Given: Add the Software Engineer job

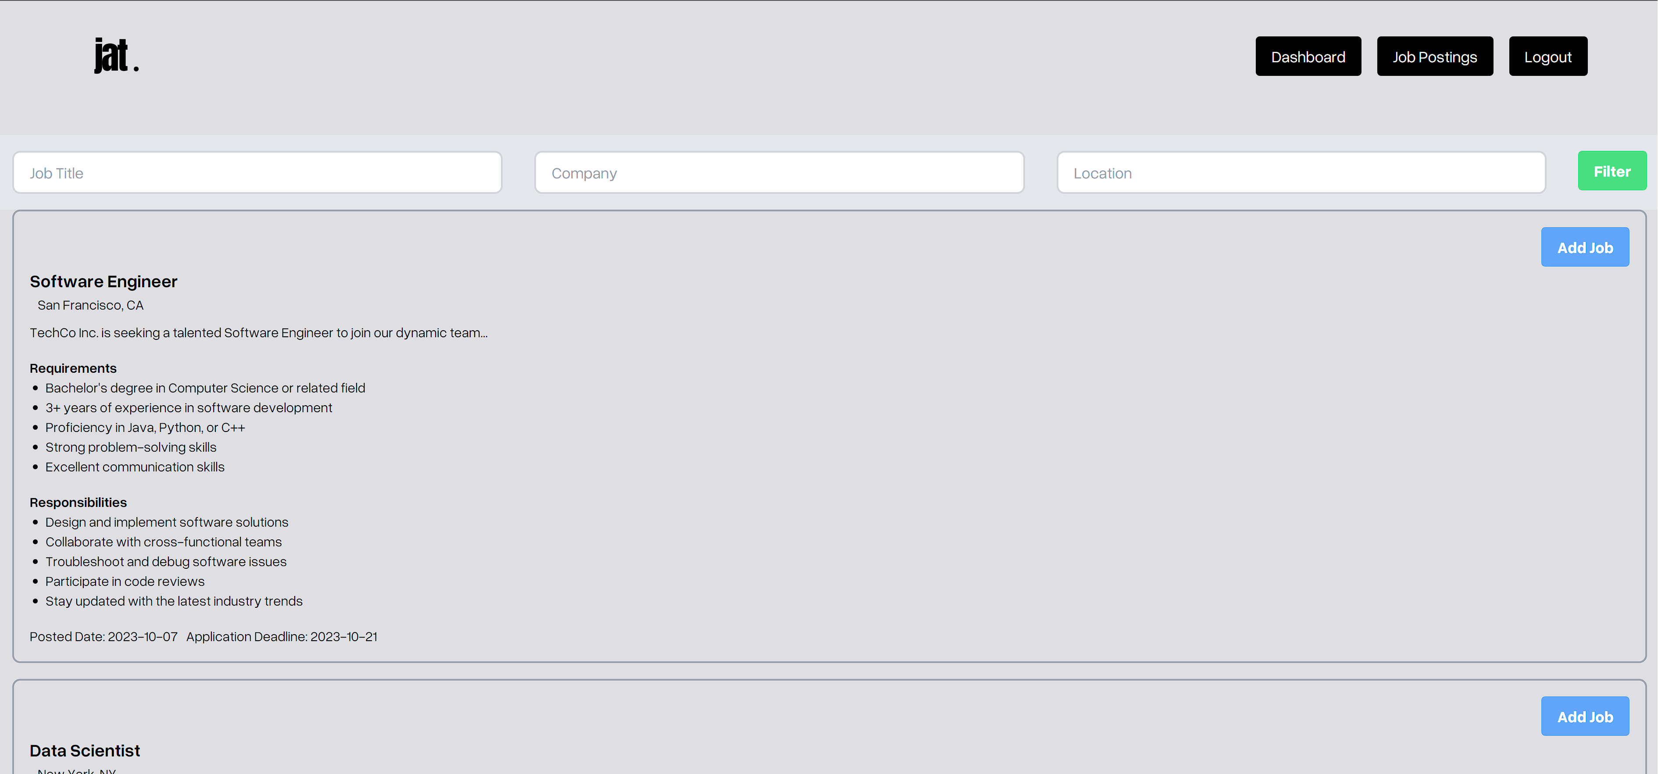Looking at the screenshot, I should [x=1584, y=248].
